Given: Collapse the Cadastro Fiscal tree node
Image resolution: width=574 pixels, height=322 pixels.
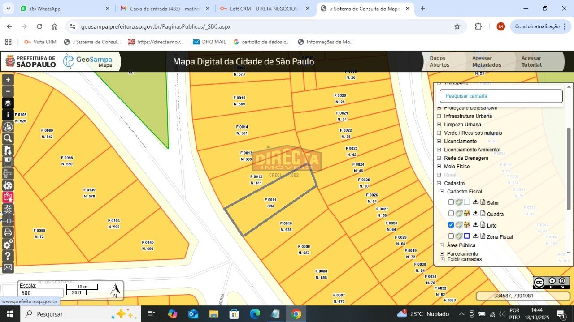Looking at the screenshot, I should [442, 192].
